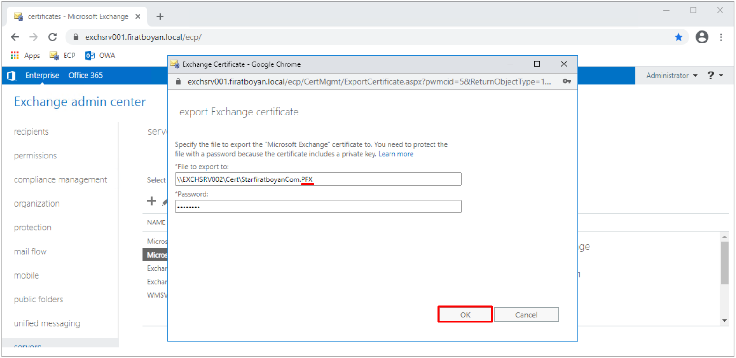Click the Office logo in blue bar

(11, 75)
